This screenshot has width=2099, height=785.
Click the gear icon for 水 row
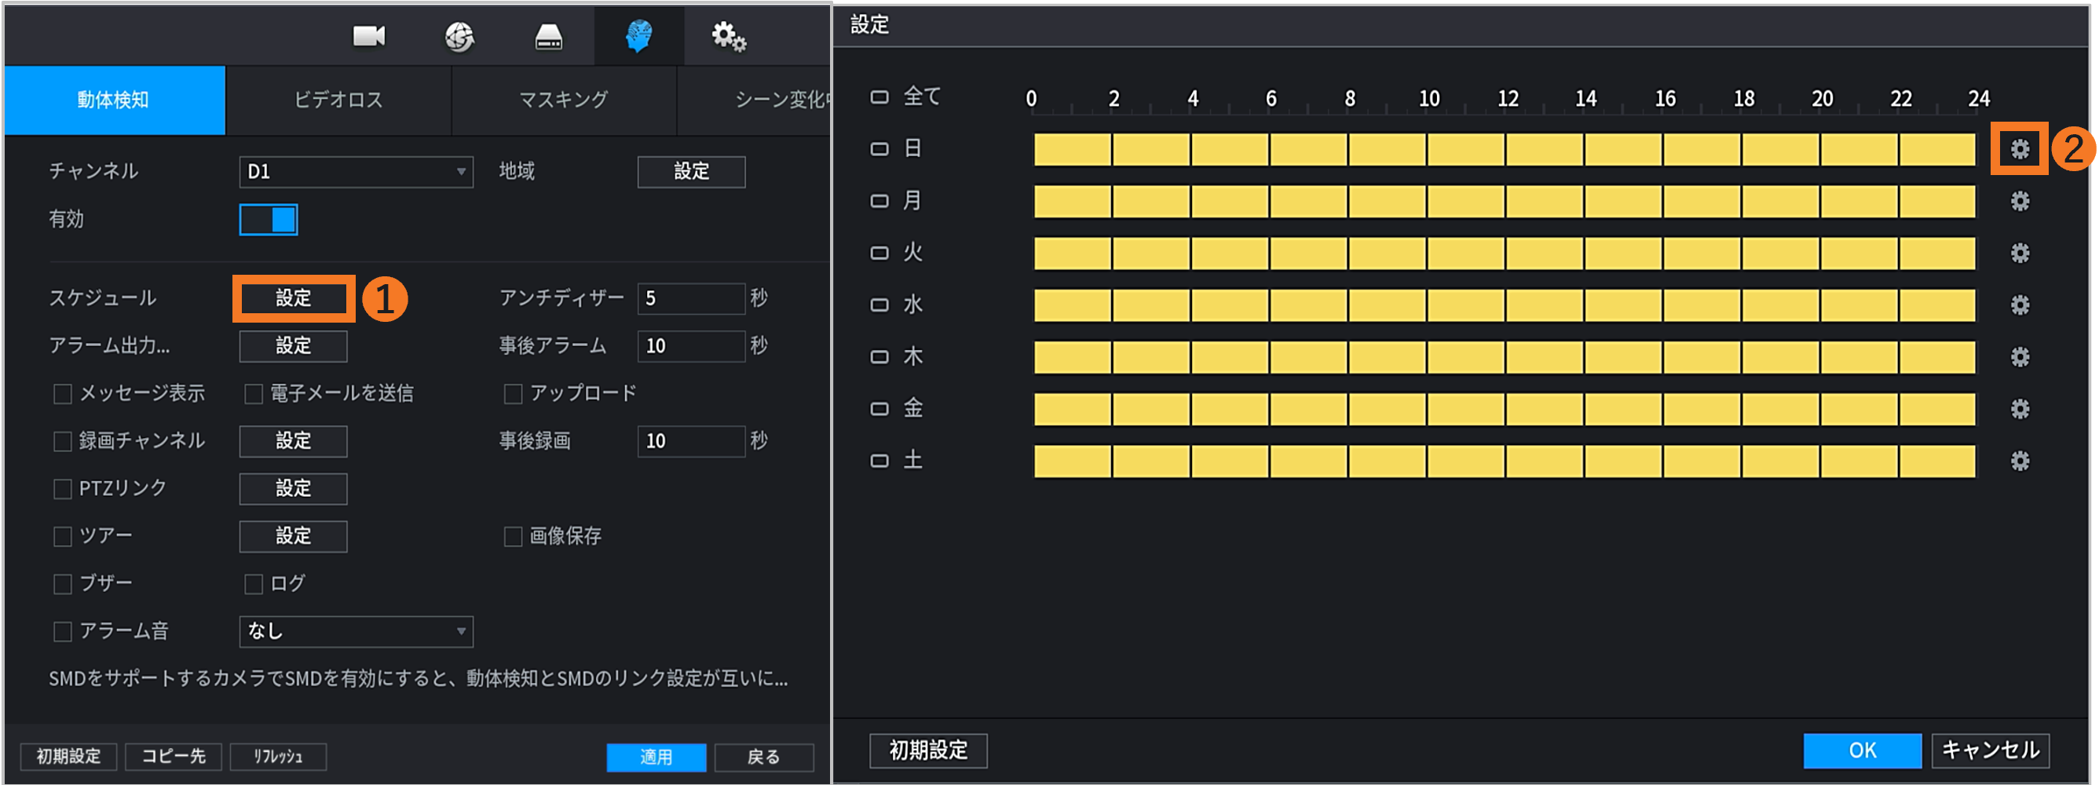(x=2019, y=305)
